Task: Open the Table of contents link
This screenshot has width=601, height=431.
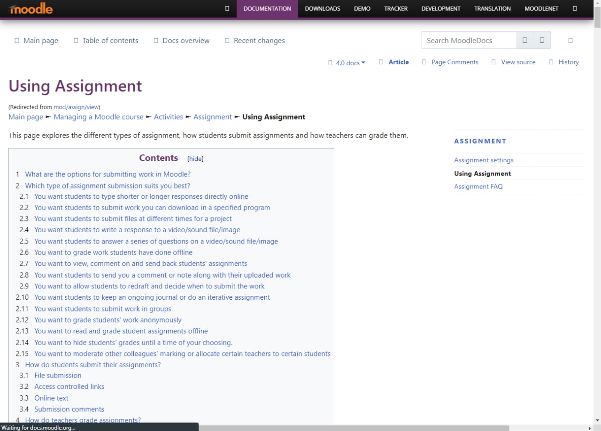Action: pos(110,40)
